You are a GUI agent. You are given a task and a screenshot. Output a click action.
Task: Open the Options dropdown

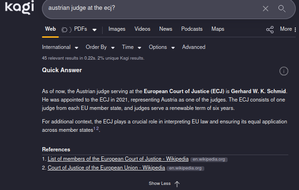click(162, 47)
